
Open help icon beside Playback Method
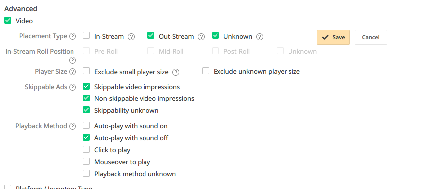click(x=72, y=126)
